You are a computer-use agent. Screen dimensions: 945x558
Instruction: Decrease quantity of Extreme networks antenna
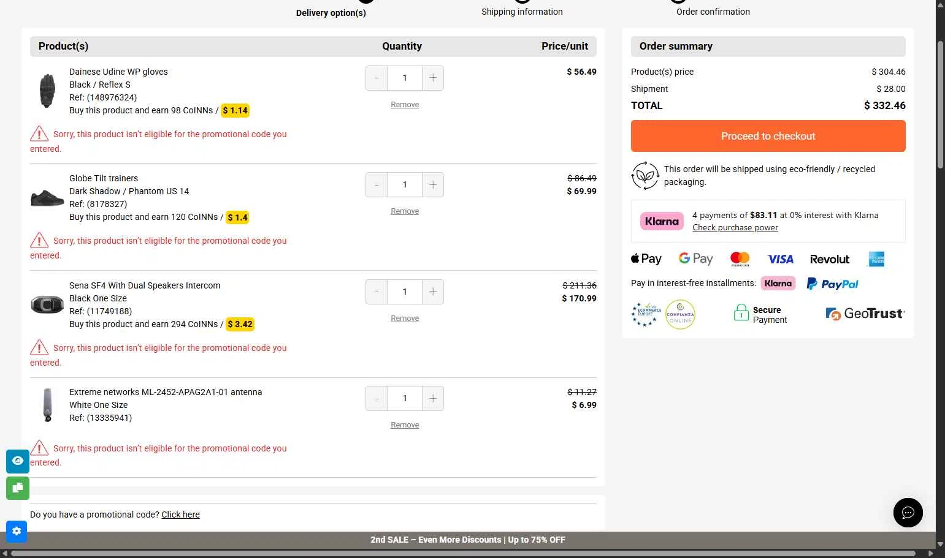pos(377,398)
